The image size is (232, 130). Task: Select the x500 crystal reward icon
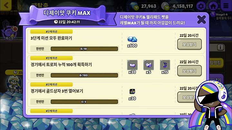pyautogui.click(x=132, y=39)
